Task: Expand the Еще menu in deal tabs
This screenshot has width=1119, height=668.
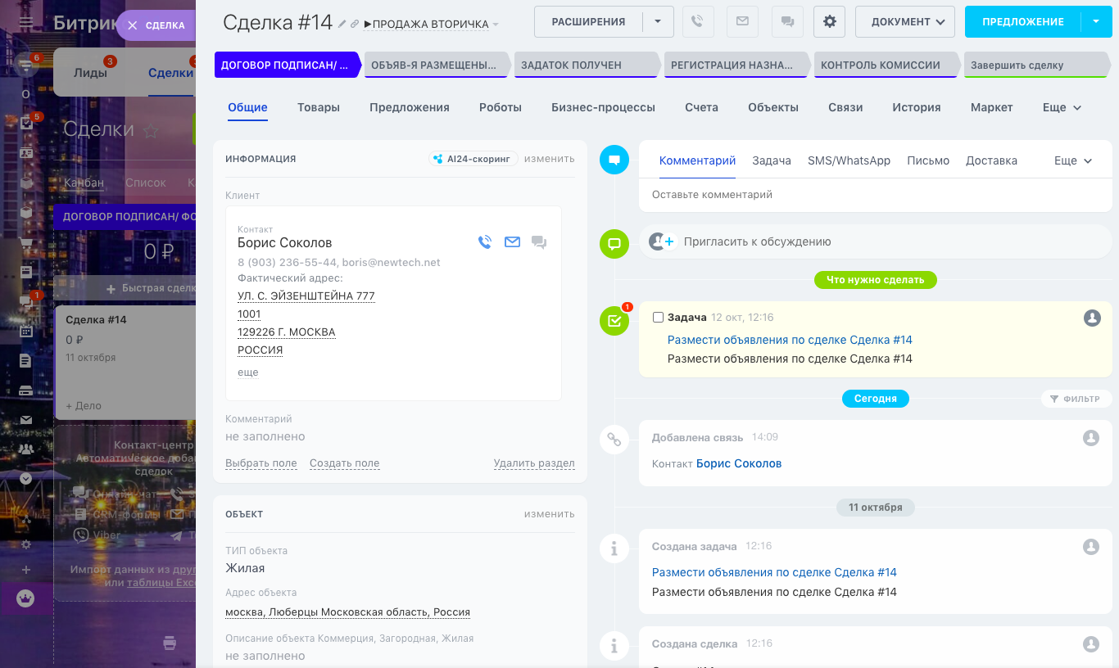Action: (x=1062, y=107)
